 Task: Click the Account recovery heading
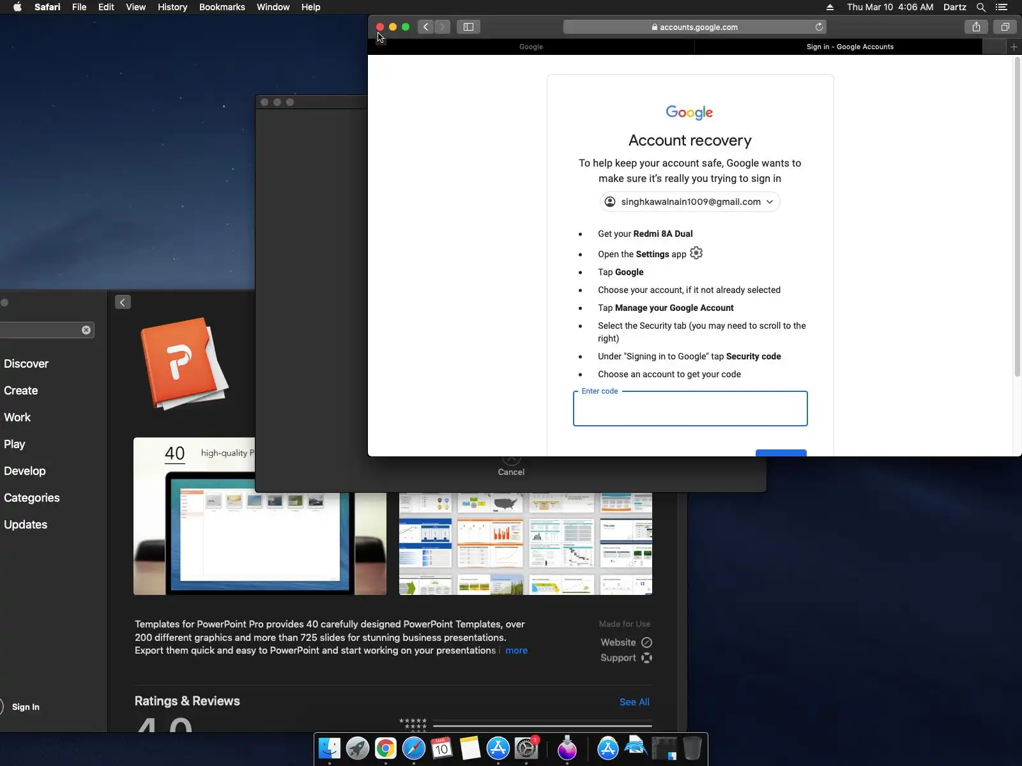tap(690, 140)
